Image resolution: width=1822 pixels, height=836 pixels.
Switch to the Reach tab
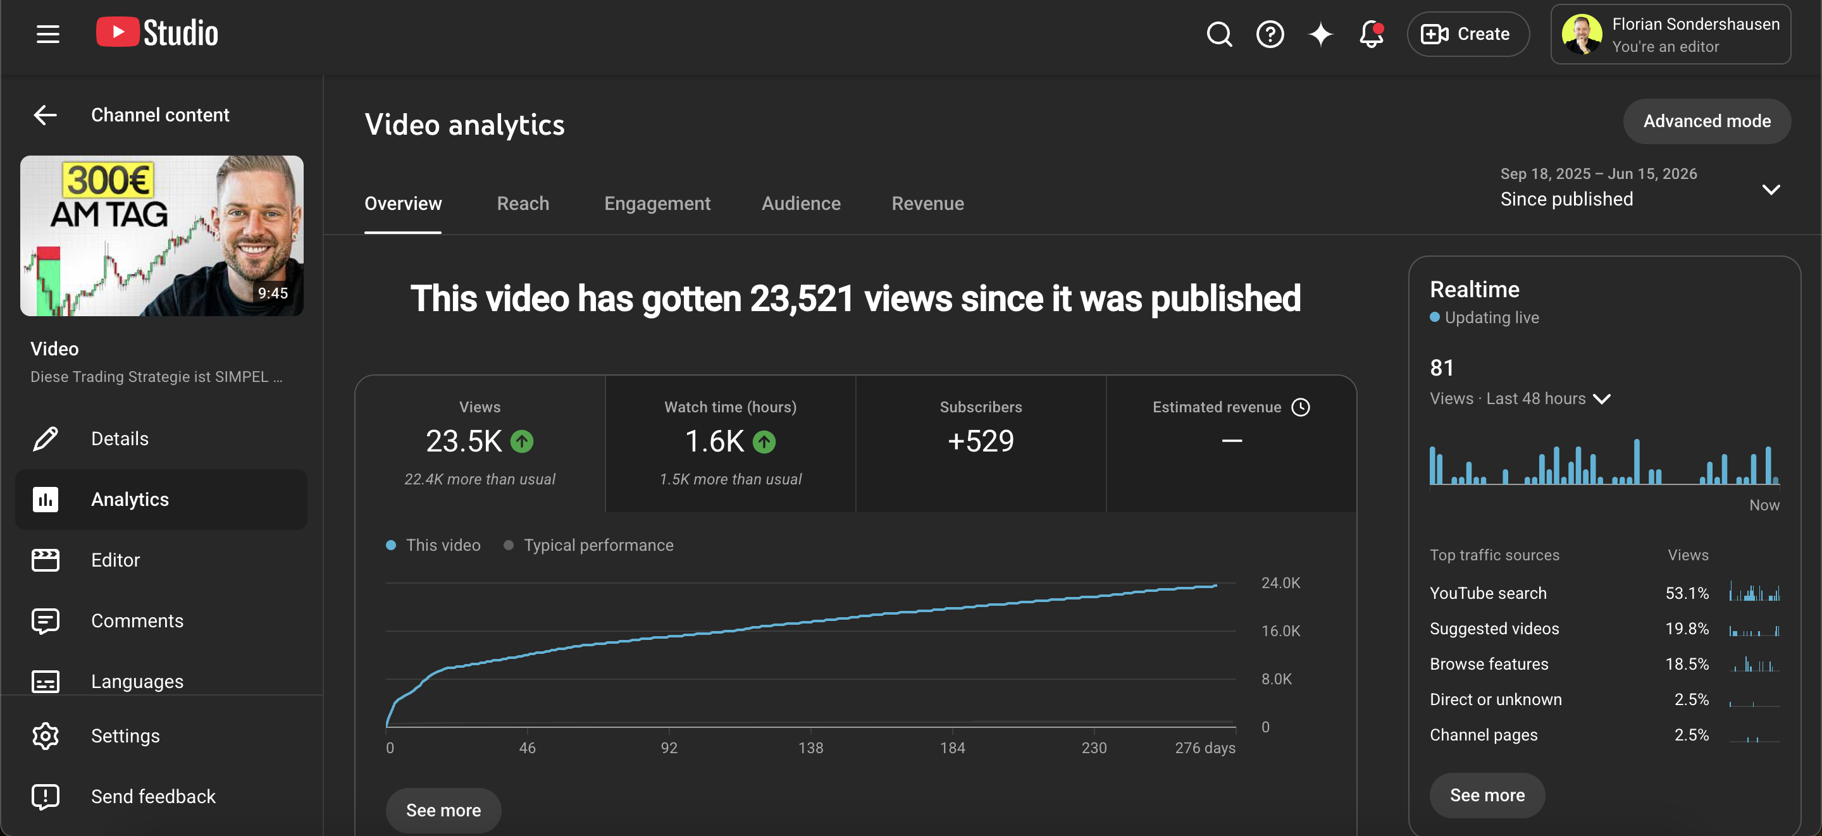pos(523,204)
